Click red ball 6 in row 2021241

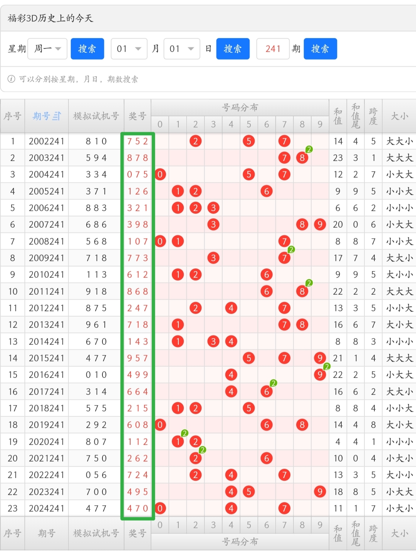[267, 458]
